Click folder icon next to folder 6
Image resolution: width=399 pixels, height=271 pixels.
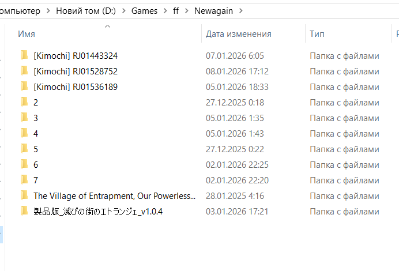[x=24, y=164]
